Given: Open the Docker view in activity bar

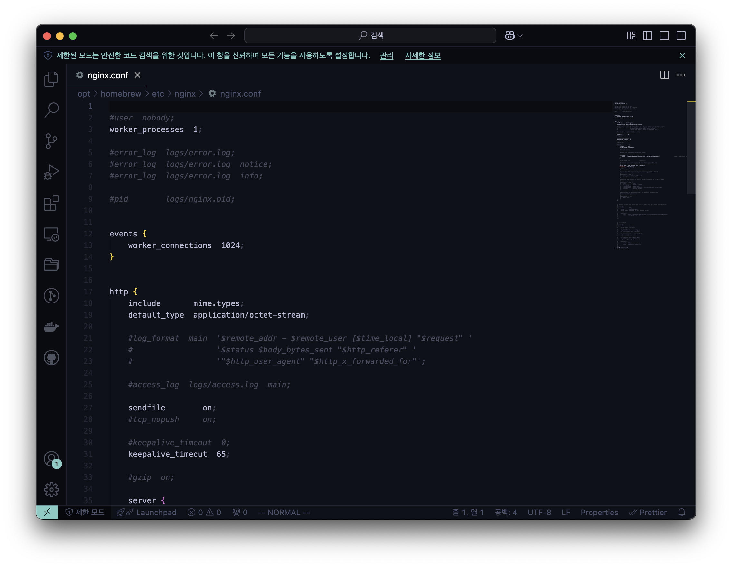Looking at the screenshot, I should click(x=51, y=327).
